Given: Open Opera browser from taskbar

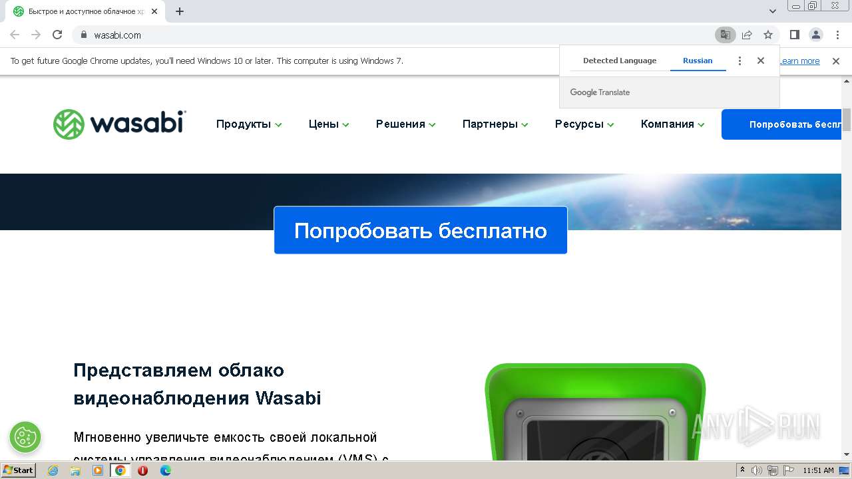Looking at the screenshot, I should (x=143, y=470).
